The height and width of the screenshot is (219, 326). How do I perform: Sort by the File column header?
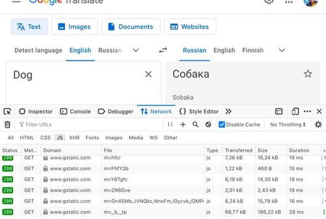coord(153,151)
